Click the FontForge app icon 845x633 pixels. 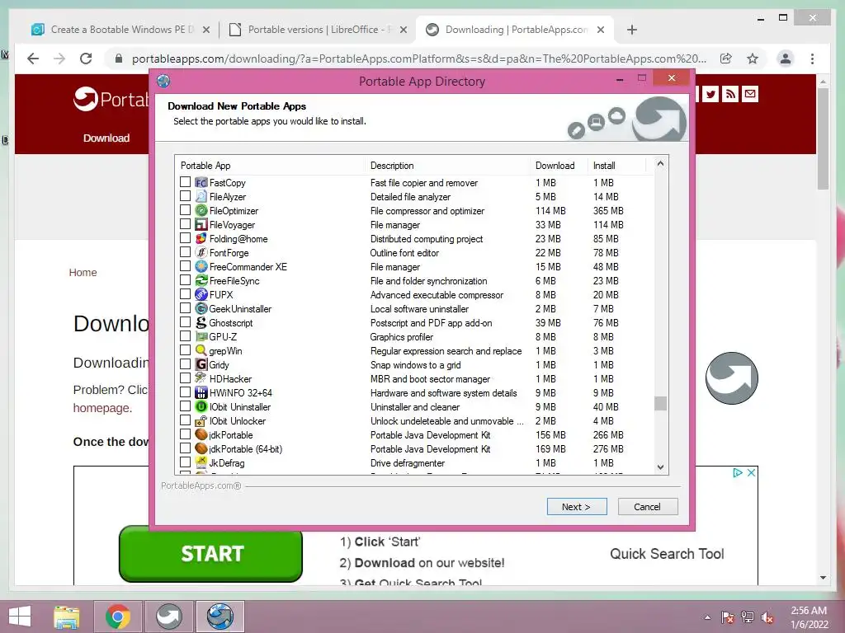click(x=201, y=252)
